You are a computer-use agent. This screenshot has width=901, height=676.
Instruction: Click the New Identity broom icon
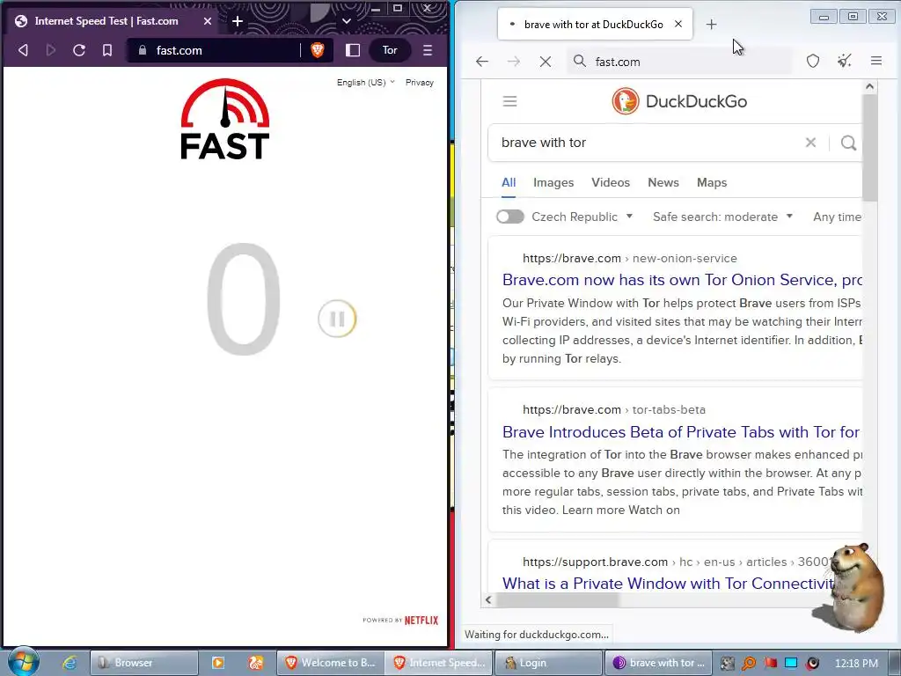pyautogui.click(x=844, y=61)
